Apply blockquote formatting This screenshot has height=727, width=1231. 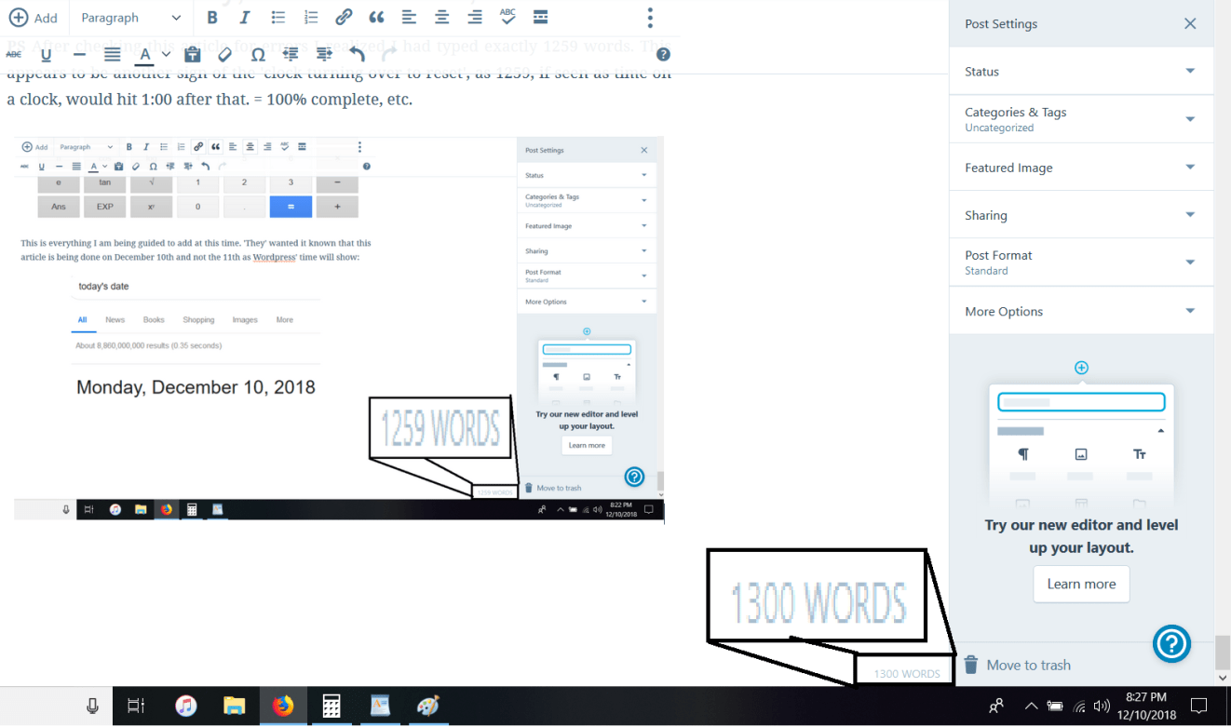376,18
